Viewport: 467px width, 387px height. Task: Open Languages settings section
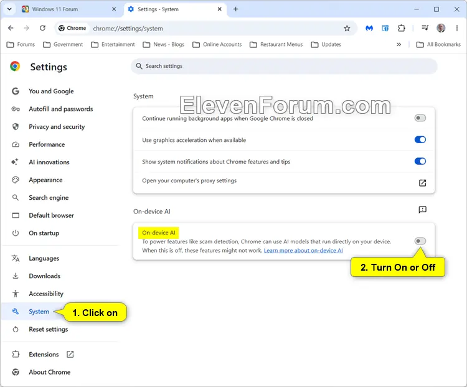pos(44,258)
